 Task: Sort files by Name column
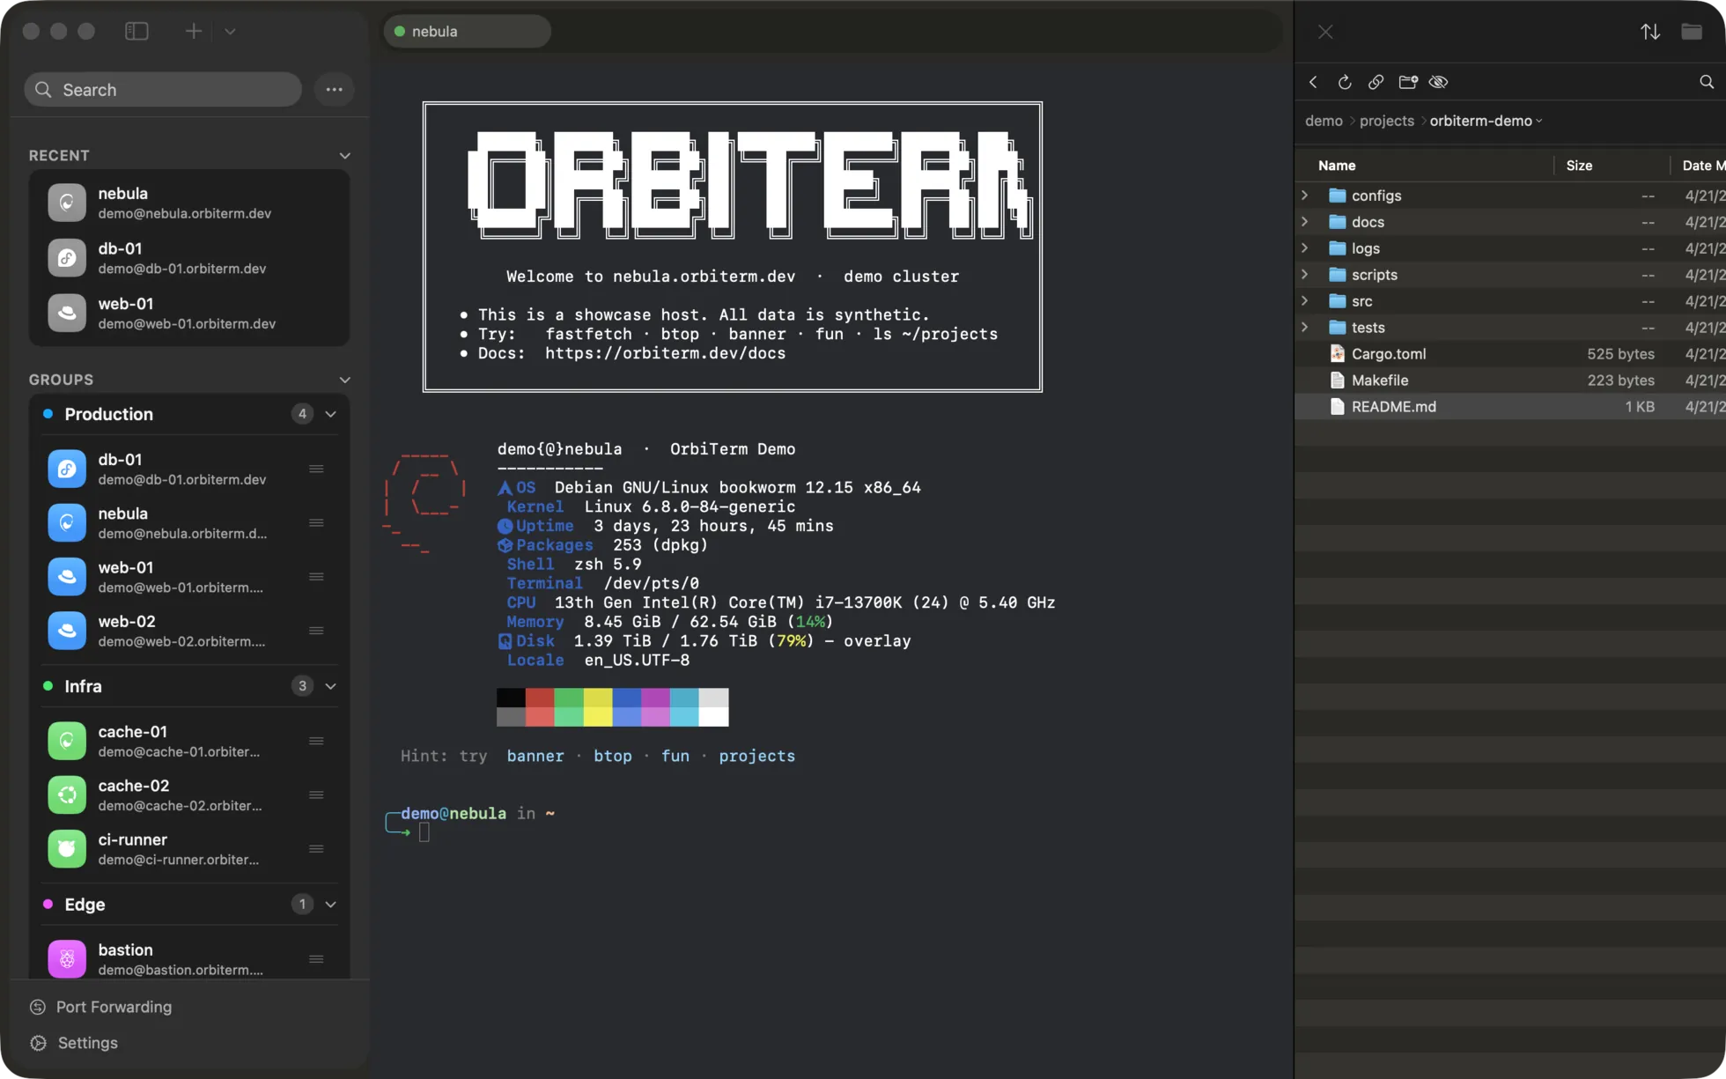(1337, 166)
